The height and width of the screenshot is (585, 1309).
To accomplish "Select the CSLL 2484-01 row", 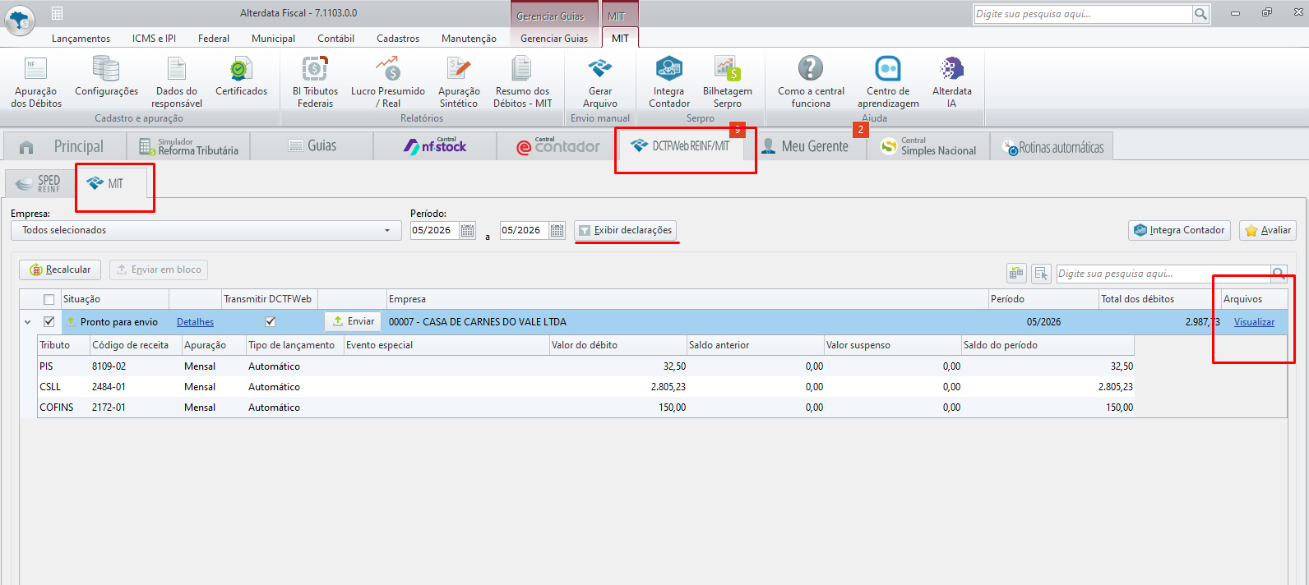I will [585, 387].
